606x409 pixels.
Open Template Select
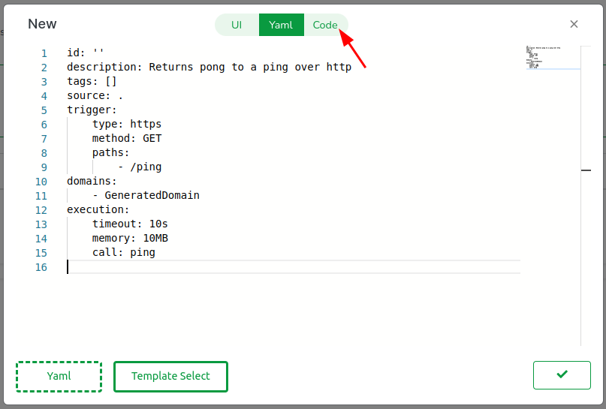click(x=170, y=377)
